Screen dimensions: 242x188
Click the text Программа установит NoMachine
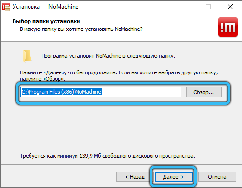coord(108,56)
